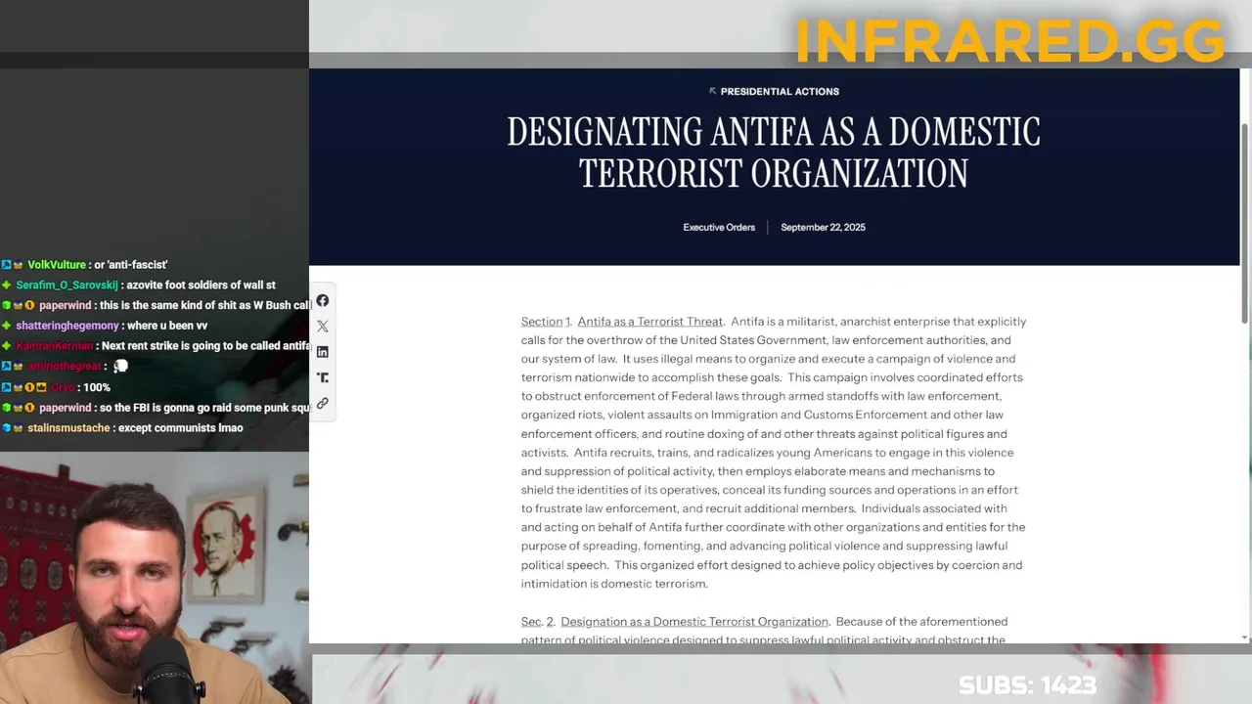The height and width of the screenshot is (704, 1252).
Task: Click the streamer webcam feed
Action: pyautogui.click(x=155, y=577)
